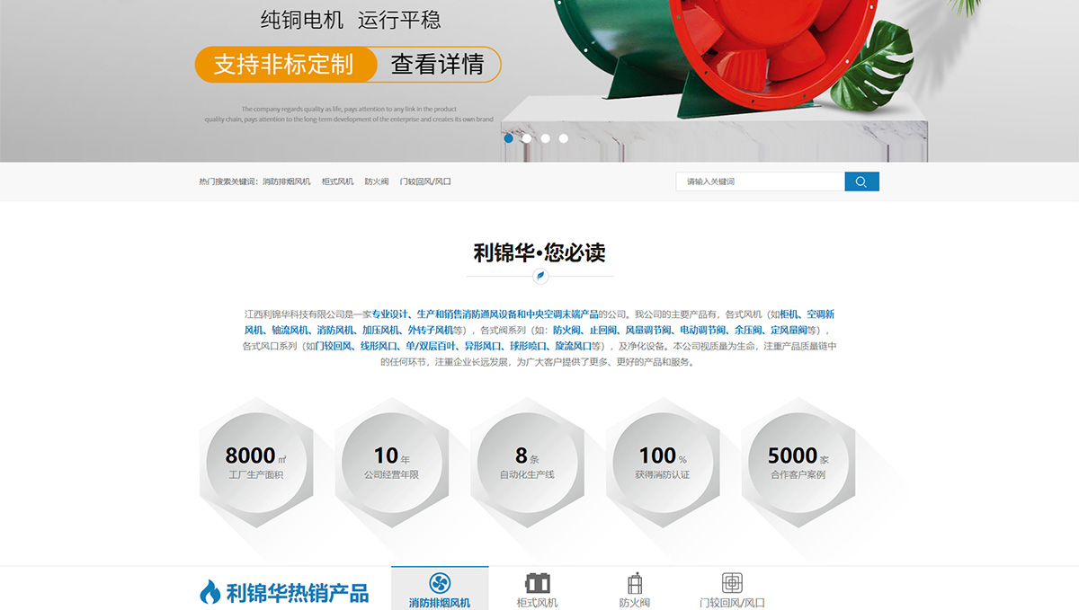Viewport: 1079px width, 610px height.
Task: Click the blue flame logo icon
Action: [x=210, y=592]
